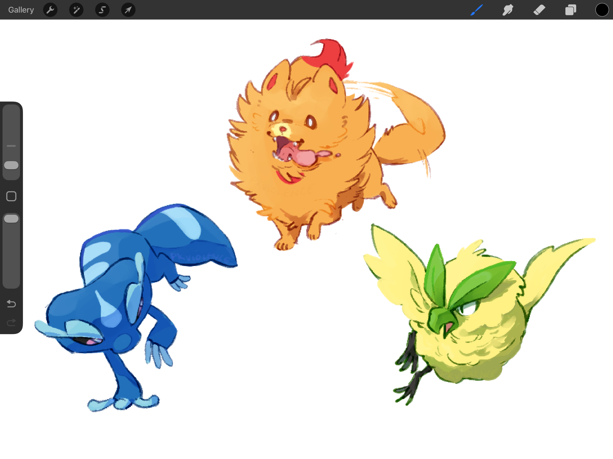Select the Eraser tool
613x459 pixels.
click(x=539, y=10)
